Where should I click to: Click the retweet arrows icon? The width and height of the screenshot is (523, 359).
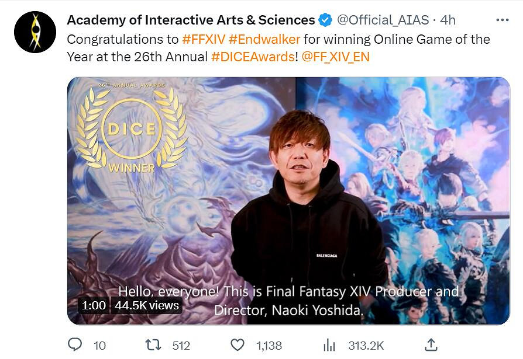[x=153, y=345]
